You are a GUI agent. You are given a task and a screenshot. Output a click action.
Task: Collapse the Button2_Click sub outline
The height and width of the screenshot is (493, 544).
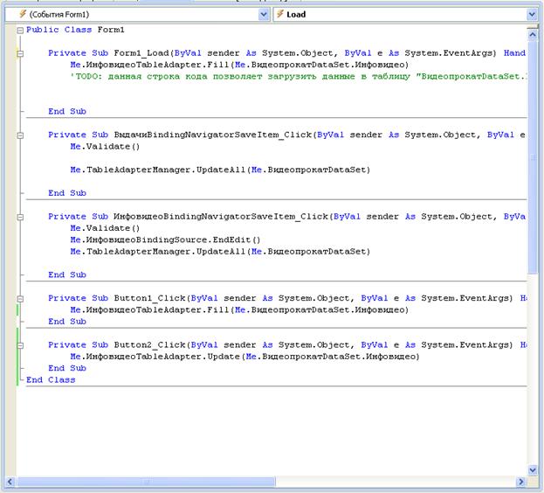(20, 345)
